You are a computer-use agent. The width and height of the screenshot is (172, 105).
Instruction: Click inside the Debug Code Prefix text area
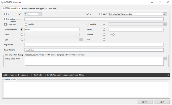pyautogui.click(x=94, y=61)
